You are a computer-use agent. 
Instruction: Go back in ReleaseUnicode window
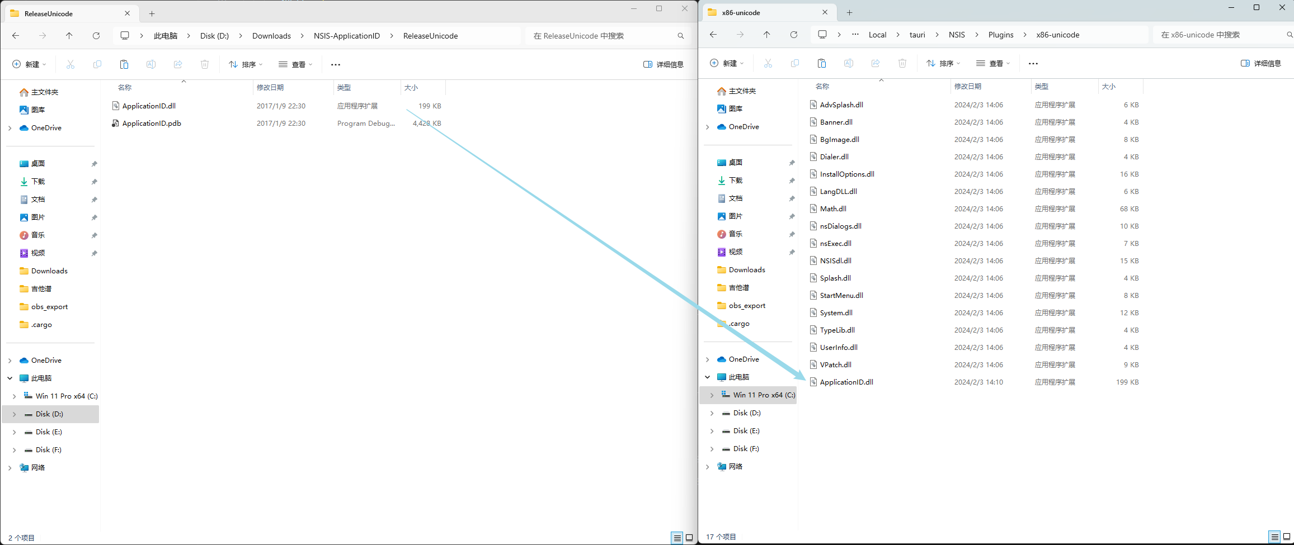(16, 36)
